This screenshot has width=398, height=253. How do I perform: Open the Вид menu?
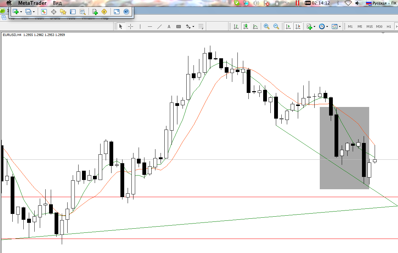click(x=57, y=3)
